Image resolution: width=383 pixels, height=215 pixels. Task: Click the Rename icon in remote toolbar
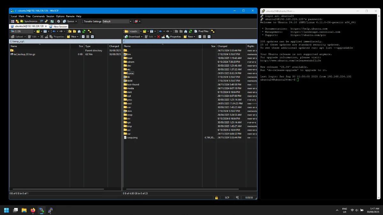click(x=163, y=37)
